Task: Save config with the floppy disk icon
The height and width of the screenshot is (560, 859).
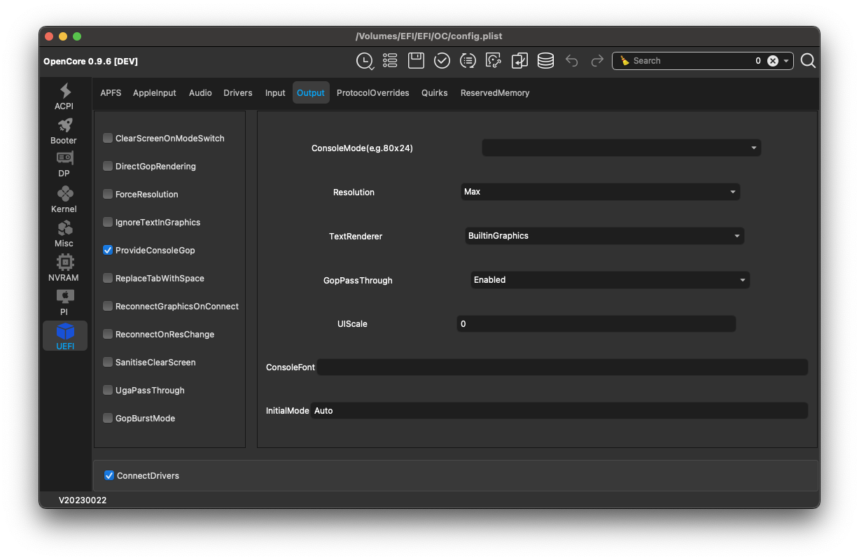Action: (x=416, y=60)
